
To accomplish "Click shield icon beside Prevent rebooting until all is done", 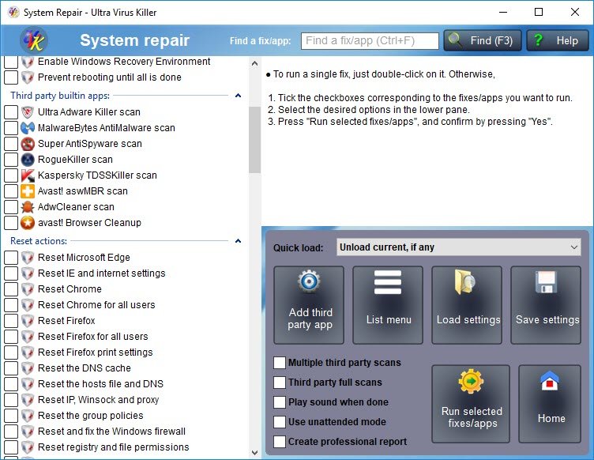I will tap(28, 77).
